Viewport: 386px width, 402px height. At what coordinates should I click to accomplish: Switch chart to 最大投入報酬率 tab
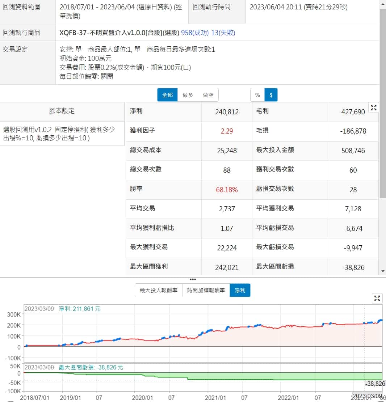159,290
